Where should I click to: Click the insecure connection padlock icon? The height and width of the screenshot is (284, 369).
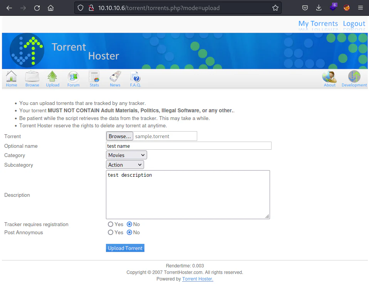coord(91,8)
